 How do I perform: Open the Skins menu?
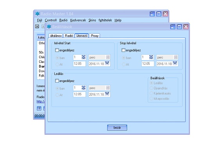click(92, 20)
